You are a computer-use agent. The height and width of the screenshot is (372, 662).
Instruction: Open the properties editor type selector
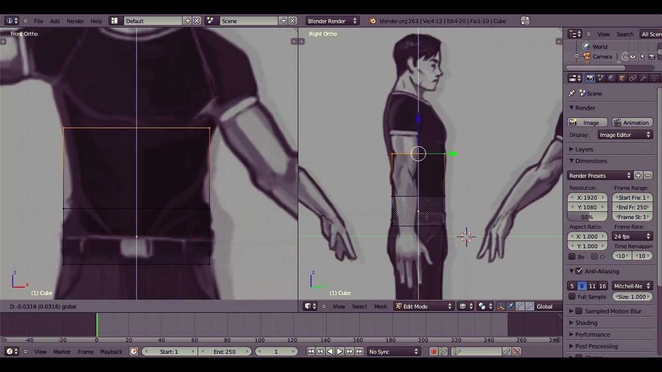(x=575, y=79)
